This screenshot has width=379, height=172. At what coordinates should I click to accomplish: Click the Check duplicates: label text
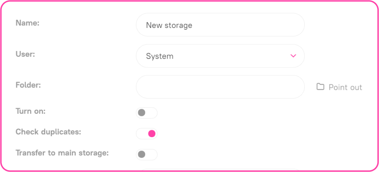click(48, 132)
